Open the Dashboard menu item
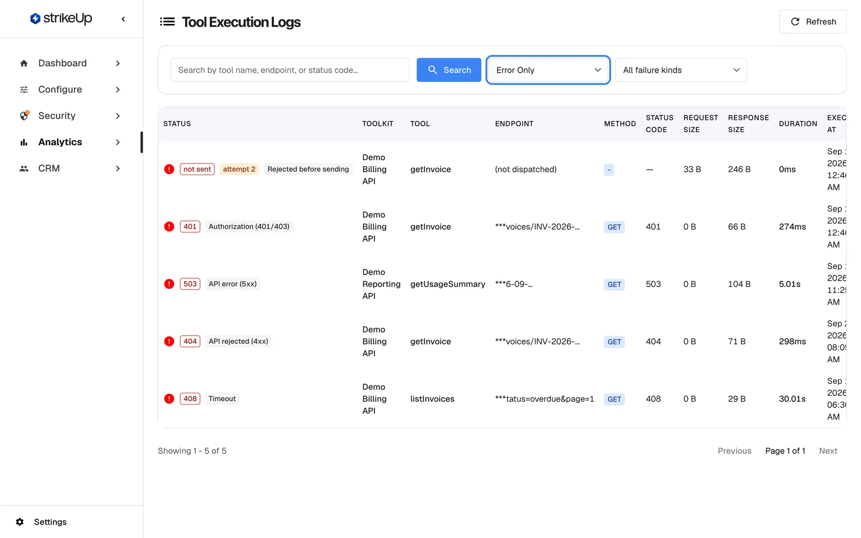This screenshot has width=861, height=538. pyautogui.click(x=71, y=63)
